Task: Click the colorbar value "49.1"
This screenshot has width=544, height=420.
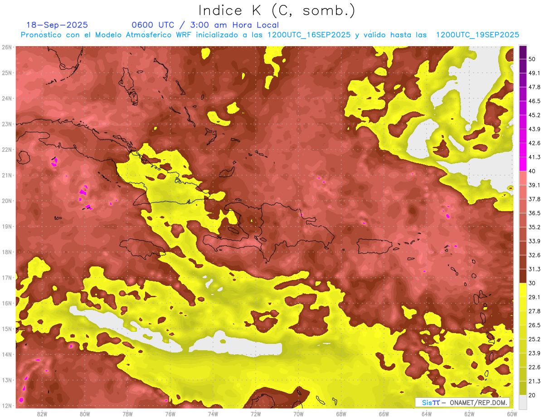Action: pyautogui.click(x=534, y=72)
